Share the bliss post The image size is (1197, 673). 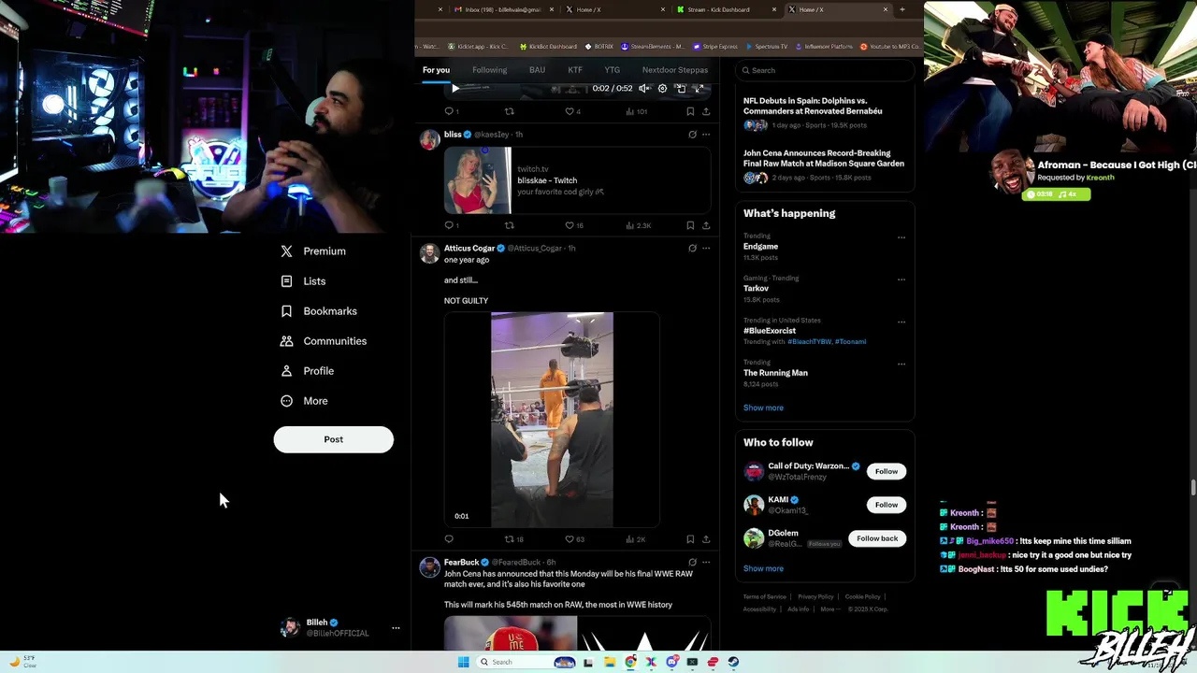pyautogui.click(x=706, y=225)
